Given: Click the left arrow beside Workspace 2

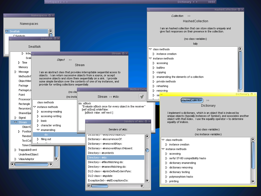Looking at the screenshot, I should point(64,2).
